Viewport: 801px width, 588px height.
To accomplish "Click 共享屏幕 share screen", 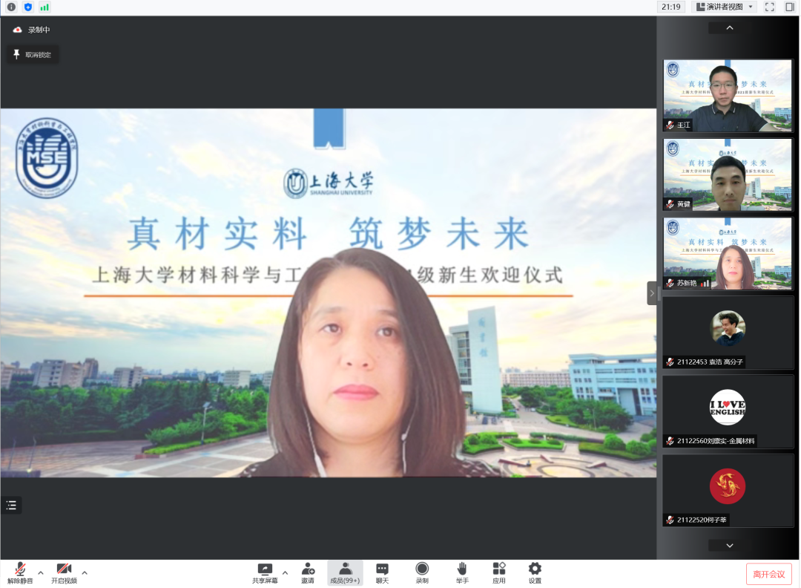I will click(x=265, y=572).
